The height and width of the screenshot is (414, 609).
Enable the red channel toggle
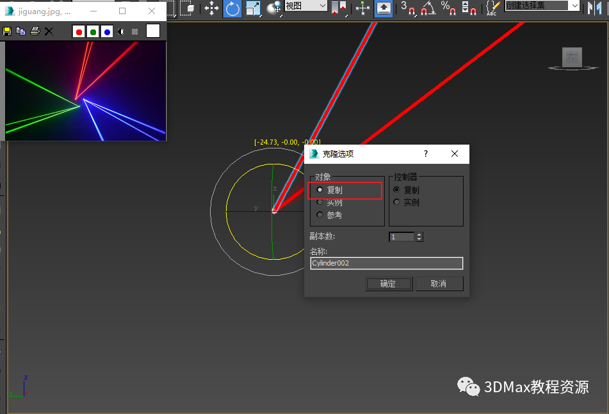click(x=79, y=31)
